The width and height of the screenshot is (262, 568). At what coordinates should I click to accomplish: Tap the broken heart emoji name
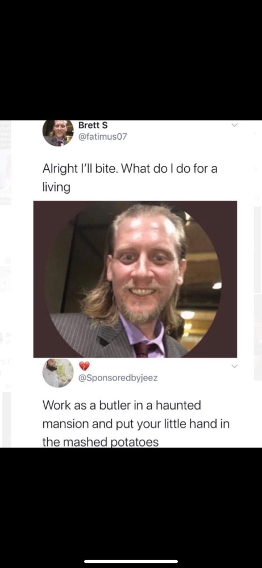tap(84, 366)
